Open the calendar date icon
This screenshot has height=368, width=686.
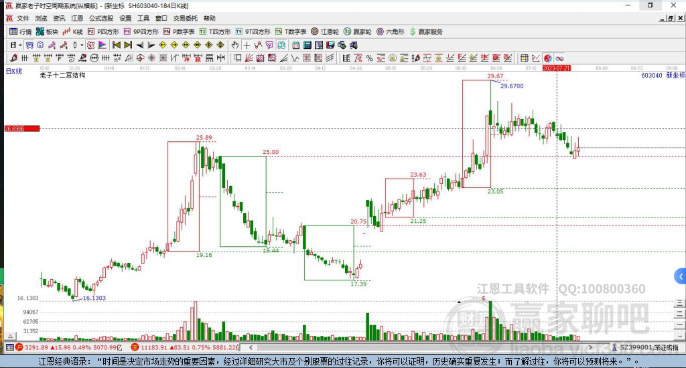pyautogui.click(x=295, y=45)
